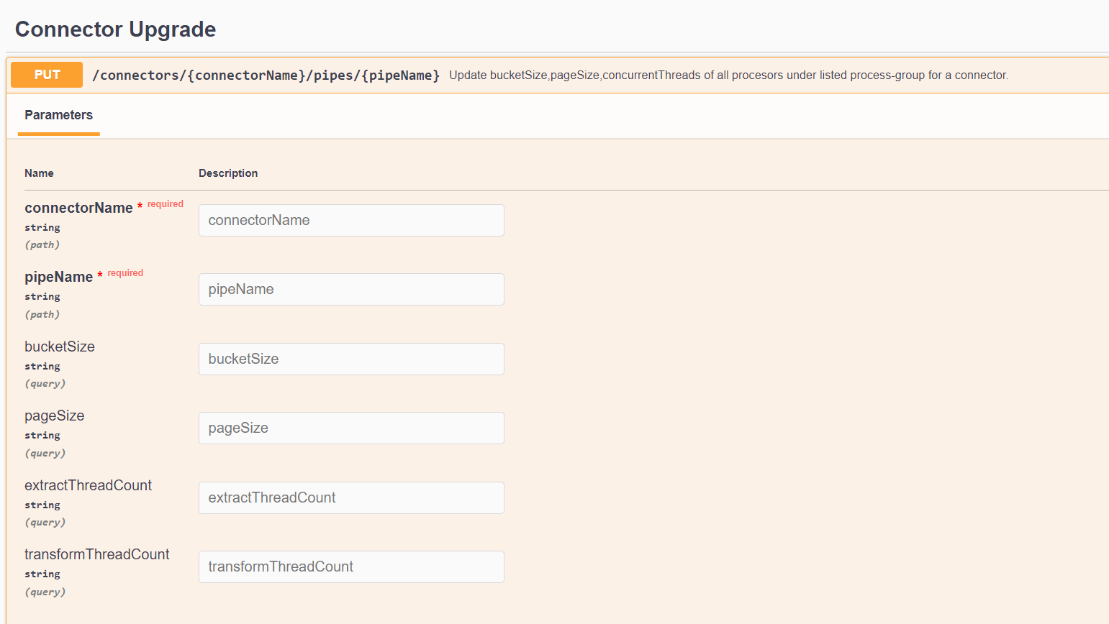Focus the connectorName input field
The image size is (1109, 624).
[351, 220]
